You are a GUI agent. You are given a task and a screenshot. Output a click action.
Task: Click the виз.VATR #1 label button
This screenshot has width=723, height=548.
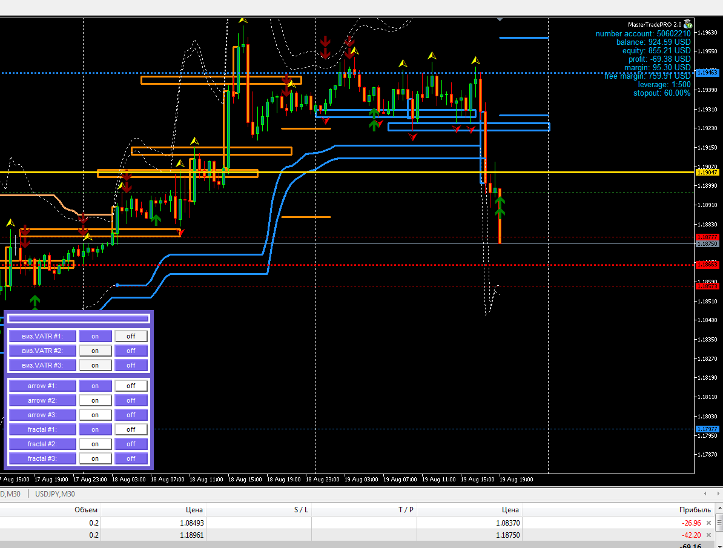42,336
